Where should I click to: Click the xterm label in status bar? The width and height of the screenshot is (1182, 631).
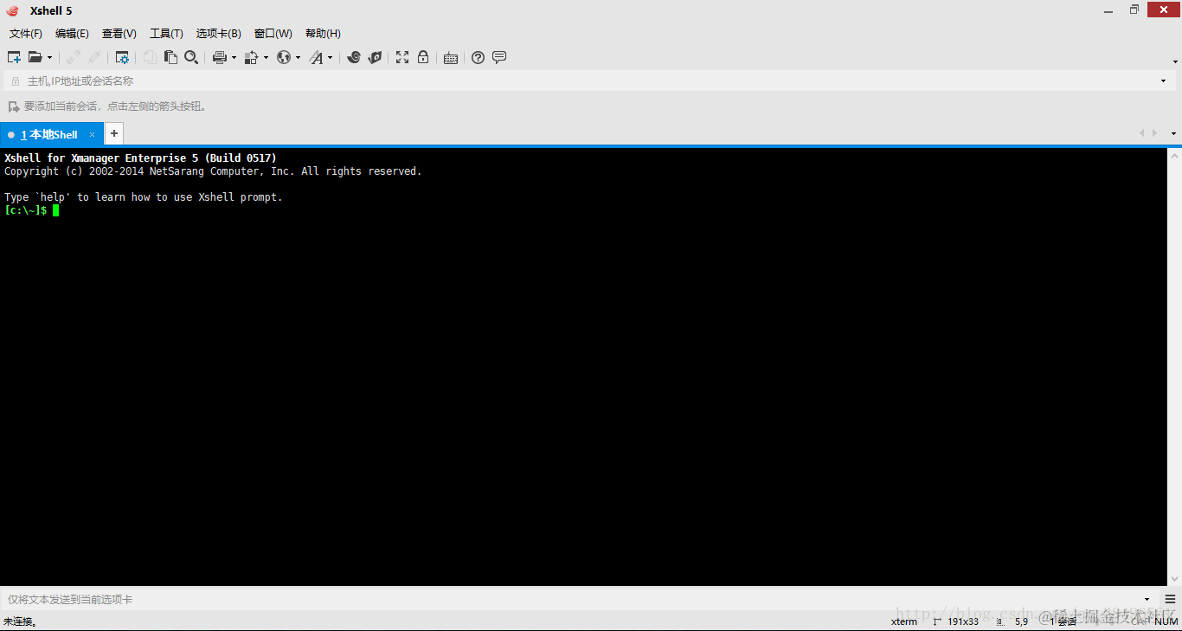(904, 621)
